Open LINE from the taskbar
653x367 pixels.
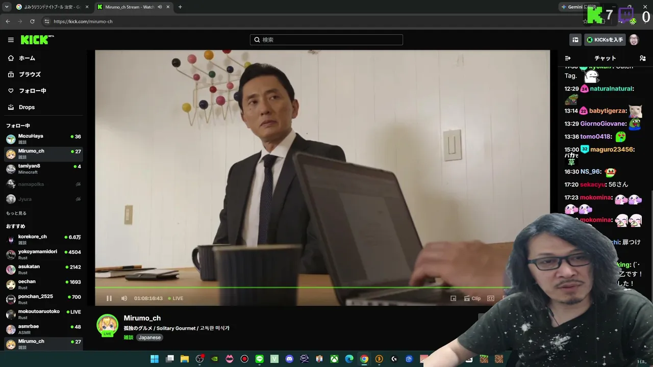(259, 359)
